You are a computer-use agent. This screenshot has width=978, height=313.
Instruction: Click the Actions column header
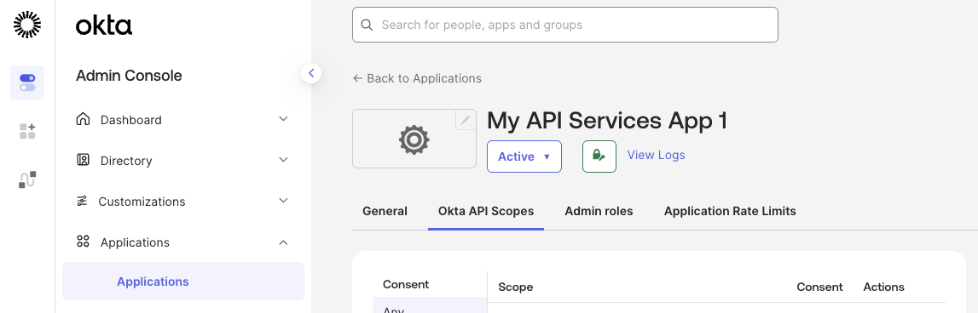(x=884, y=287)
